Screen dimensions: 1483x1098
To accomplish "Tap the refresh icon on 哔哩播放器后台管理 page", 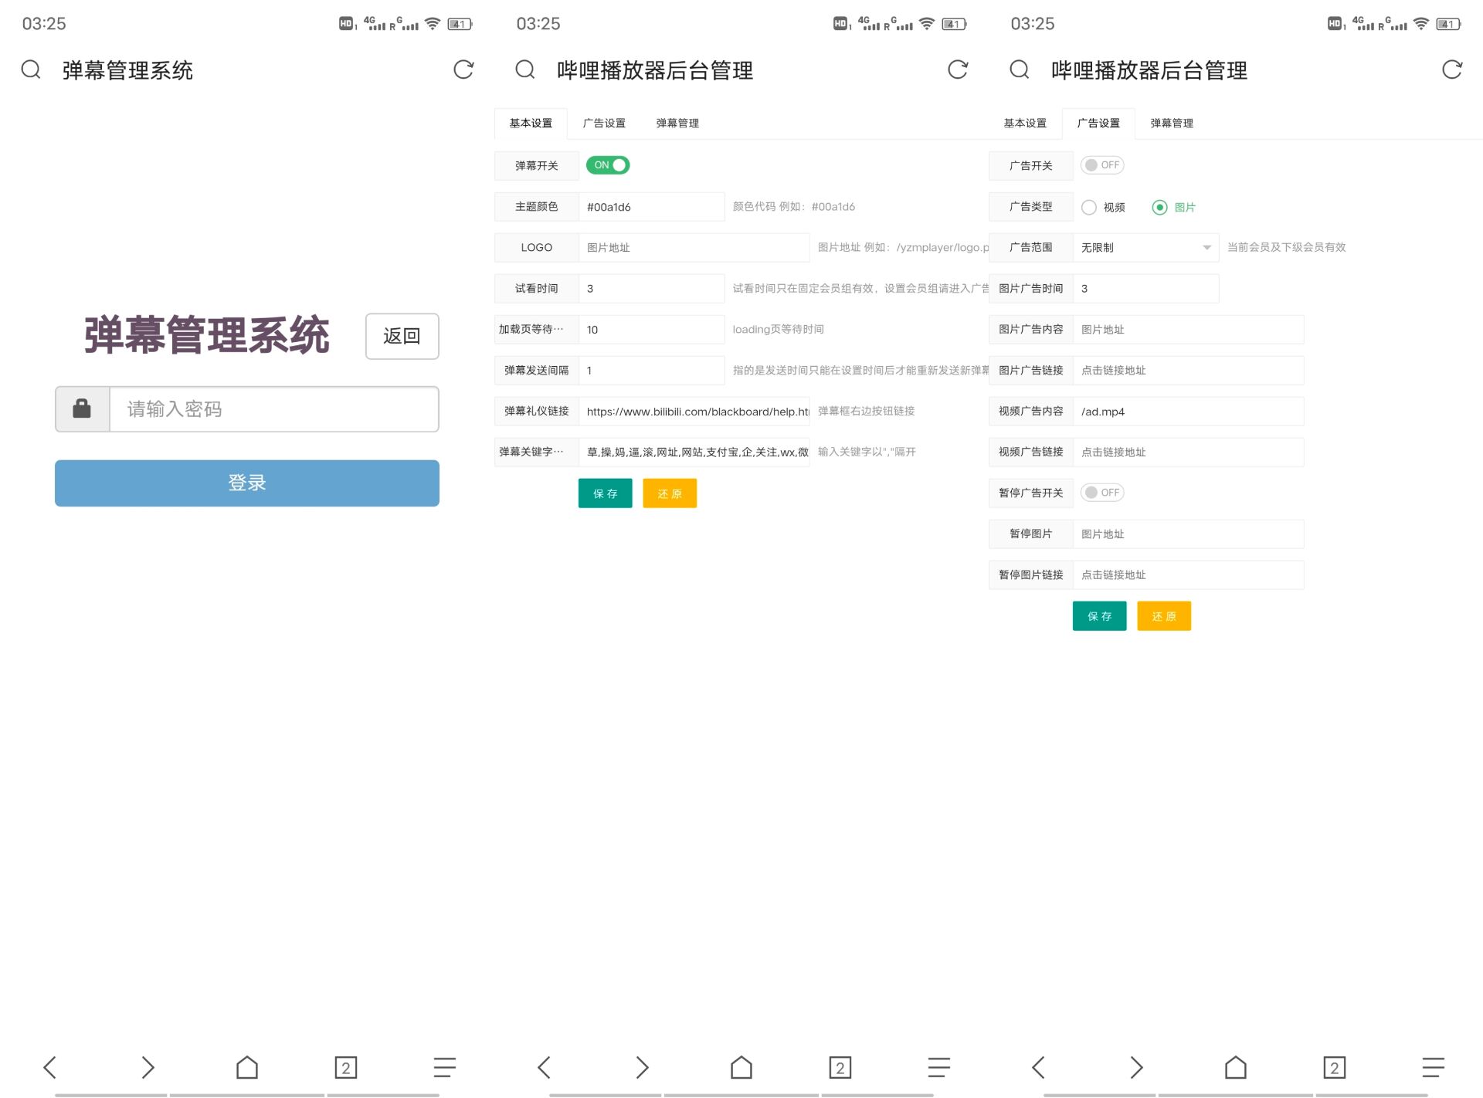I will click(x=958, y=69).
